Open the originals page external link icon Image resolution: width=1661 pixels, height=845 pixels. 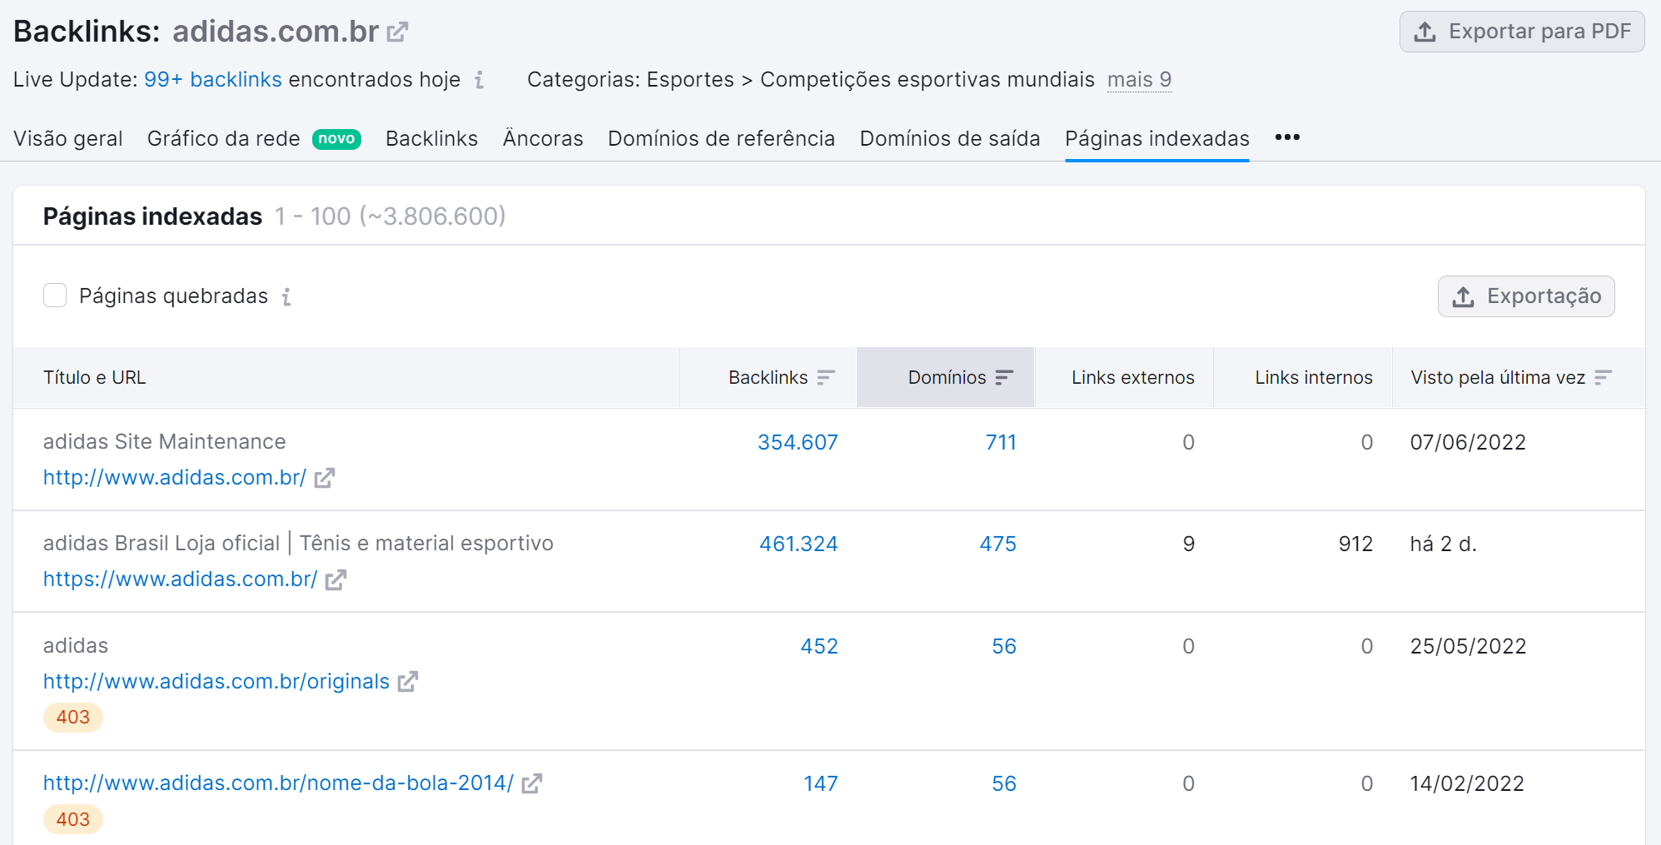pos(407,681)
